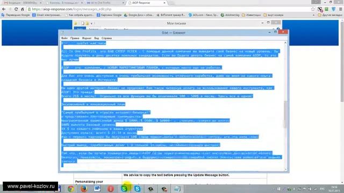Show hidden bookmarks with overflow chevron

[313, 15]
